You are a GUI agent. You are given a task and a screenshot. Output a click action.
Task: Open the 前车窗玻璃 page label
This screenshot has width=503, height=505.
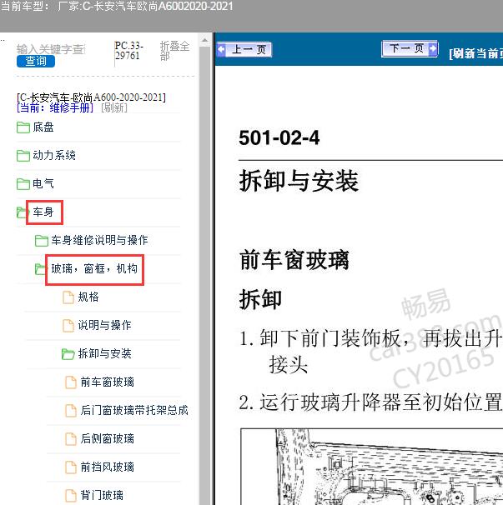tap(108, 382)
